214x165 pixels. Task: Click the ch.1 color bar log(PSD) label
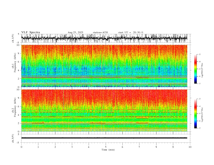point(202,70)
